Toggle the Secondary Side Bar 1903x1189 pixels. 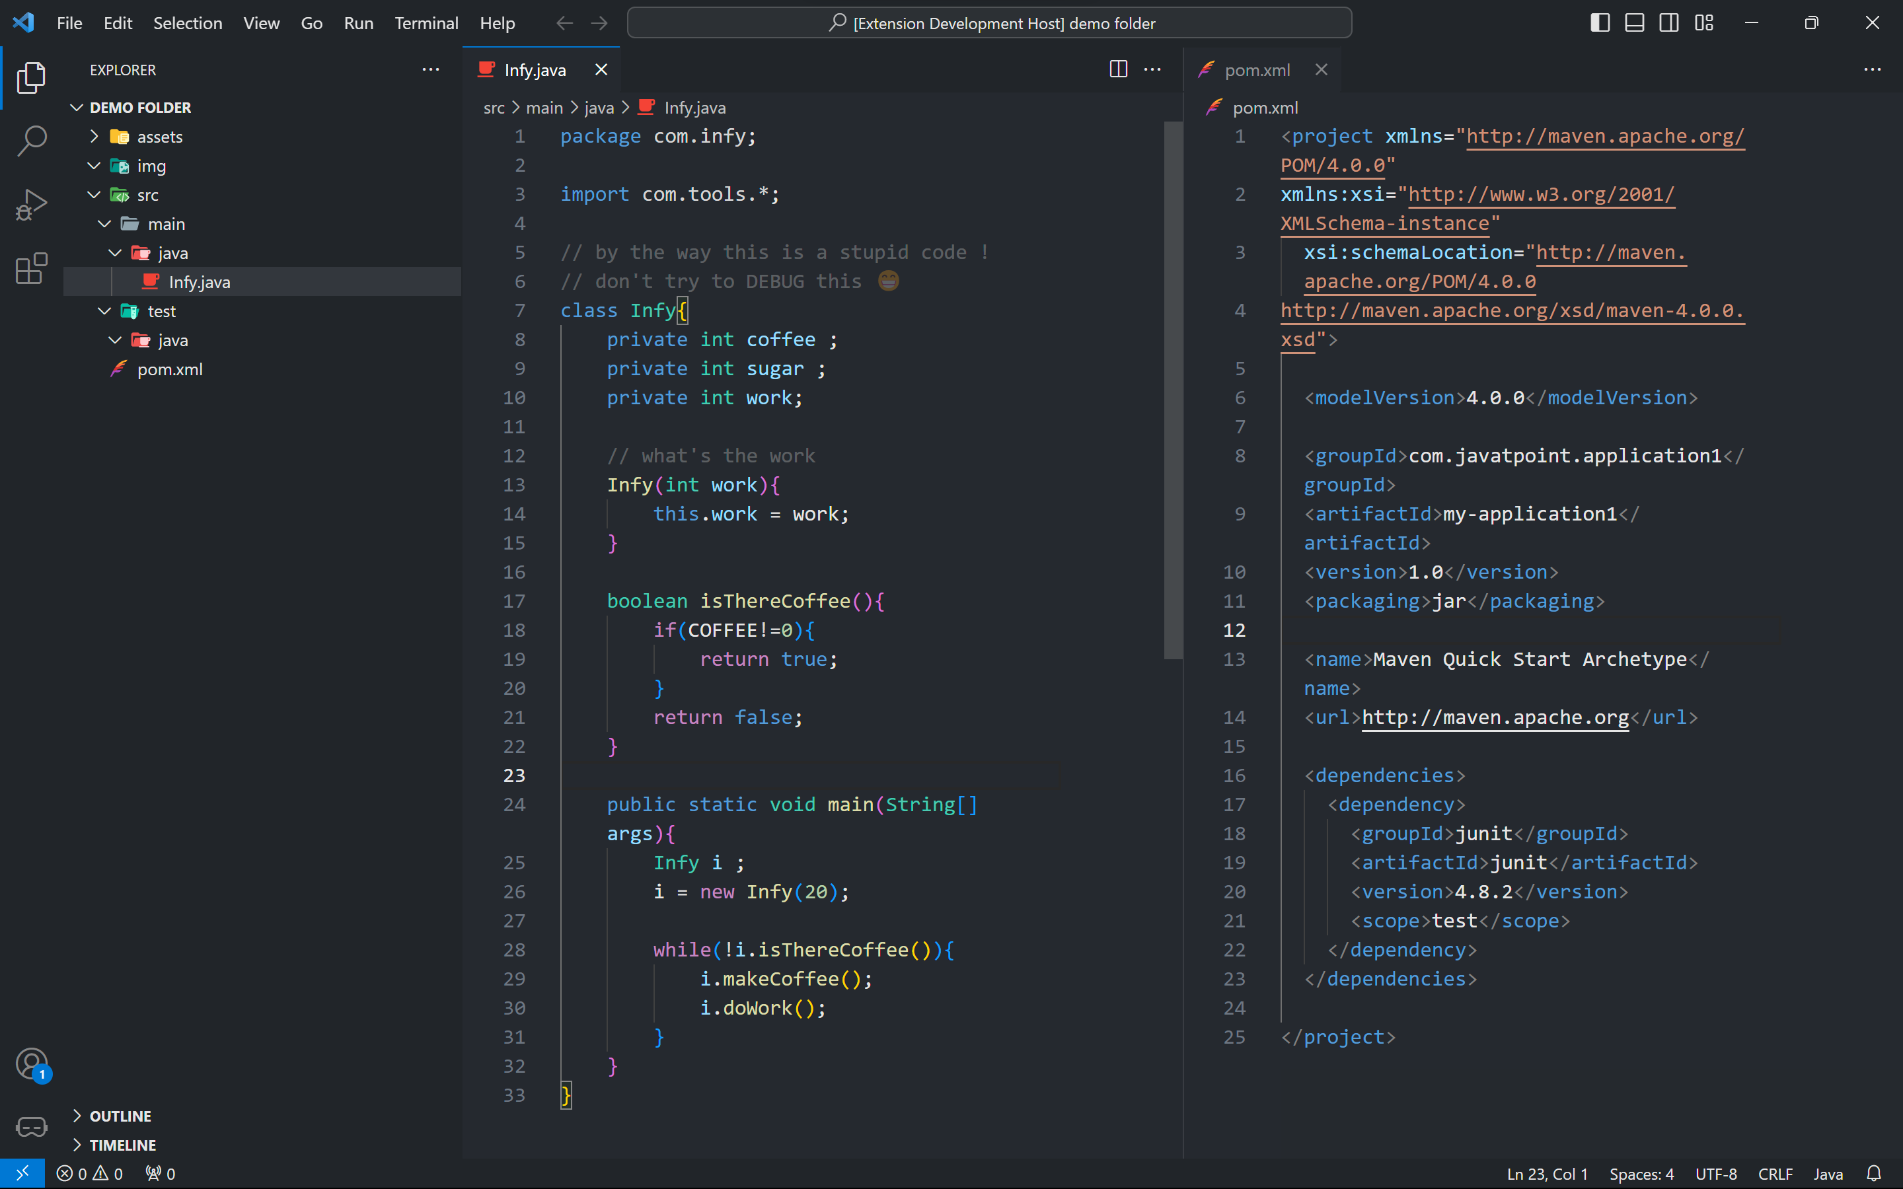click(x=1668, y=23)
